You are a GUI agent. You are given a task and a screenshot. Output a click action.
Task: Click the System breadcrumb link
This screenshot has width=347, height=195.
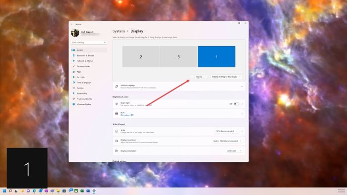118,31
